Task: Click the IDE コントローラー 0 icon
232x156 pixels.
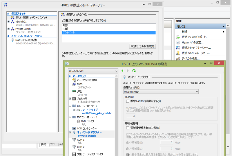Action: (74, 106)
